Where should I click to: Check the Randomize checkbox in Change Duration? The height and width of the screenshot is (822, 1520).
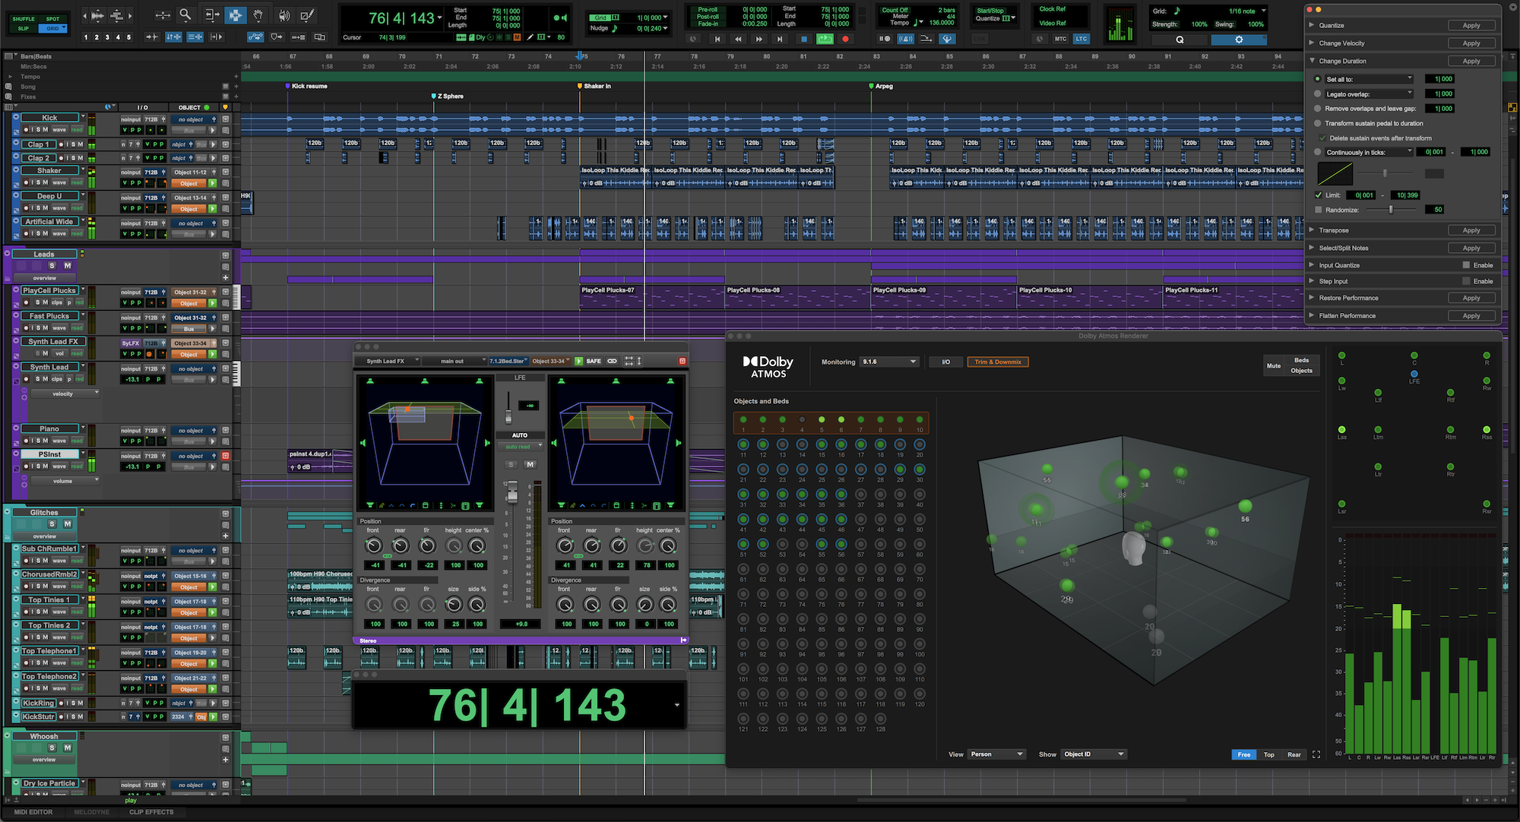[x=1318, y=210]
